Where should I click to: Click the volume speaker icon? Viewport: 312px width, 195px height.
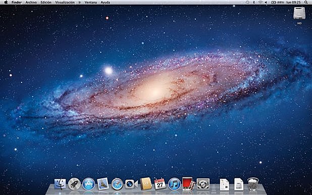(266, 3)
